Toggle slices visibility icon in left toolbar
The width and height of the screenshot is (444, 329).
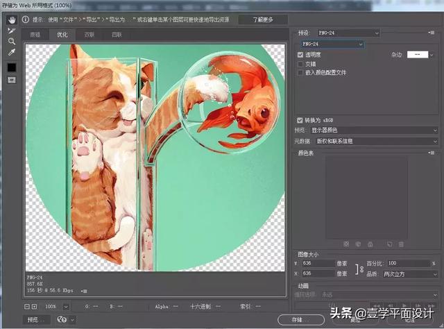tap(12, 81)
